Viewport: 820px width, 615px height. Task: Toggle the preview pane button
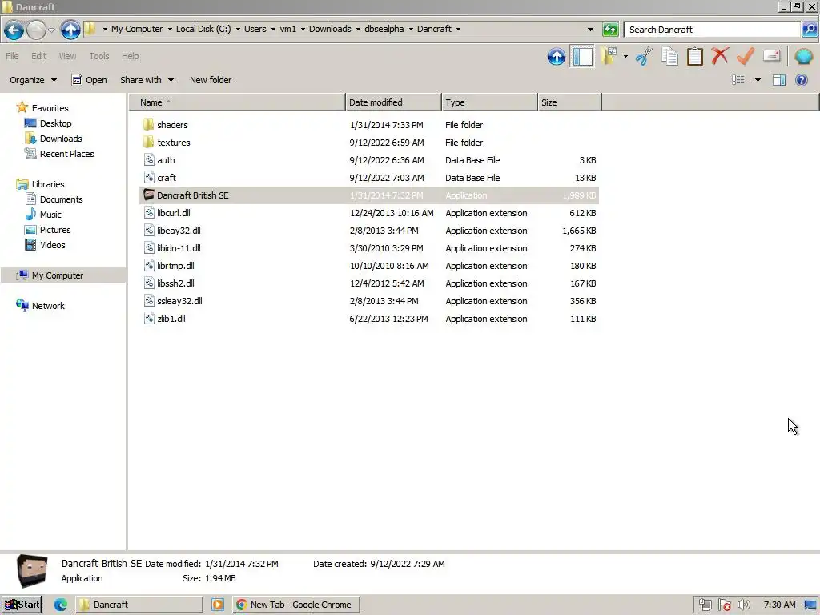tap(778, 80)
